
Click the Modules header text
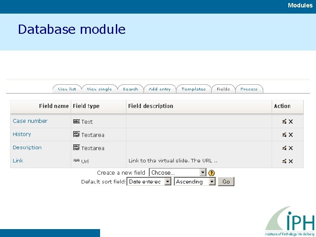300,5
